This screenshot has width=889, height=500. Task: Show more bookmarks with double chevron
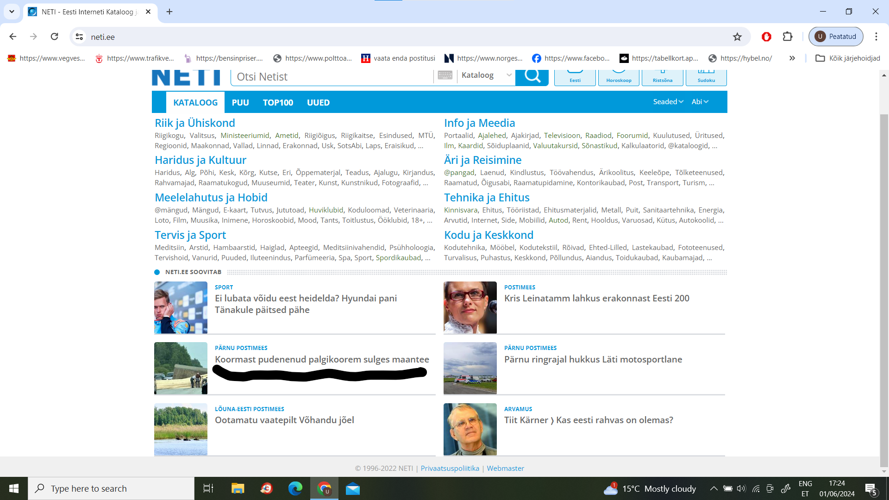(x=792, y=58)
